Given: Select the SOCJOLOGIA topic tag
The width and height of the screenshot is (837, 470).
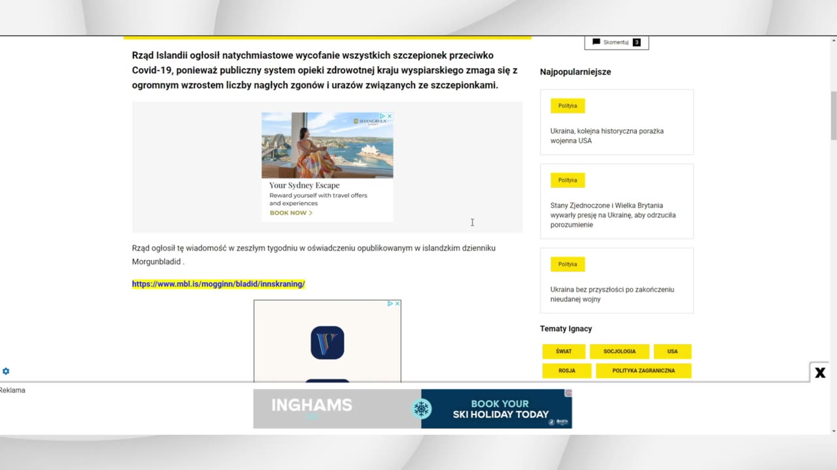Looking at the screenshot, I should [619, 351].
